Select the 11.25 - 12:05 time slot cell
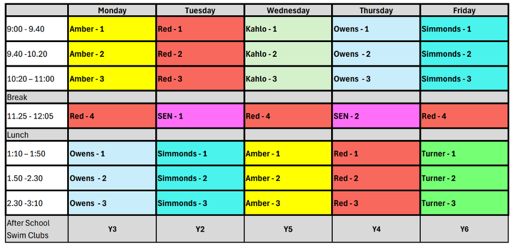512x247 pixels. (x=36, y=116)
